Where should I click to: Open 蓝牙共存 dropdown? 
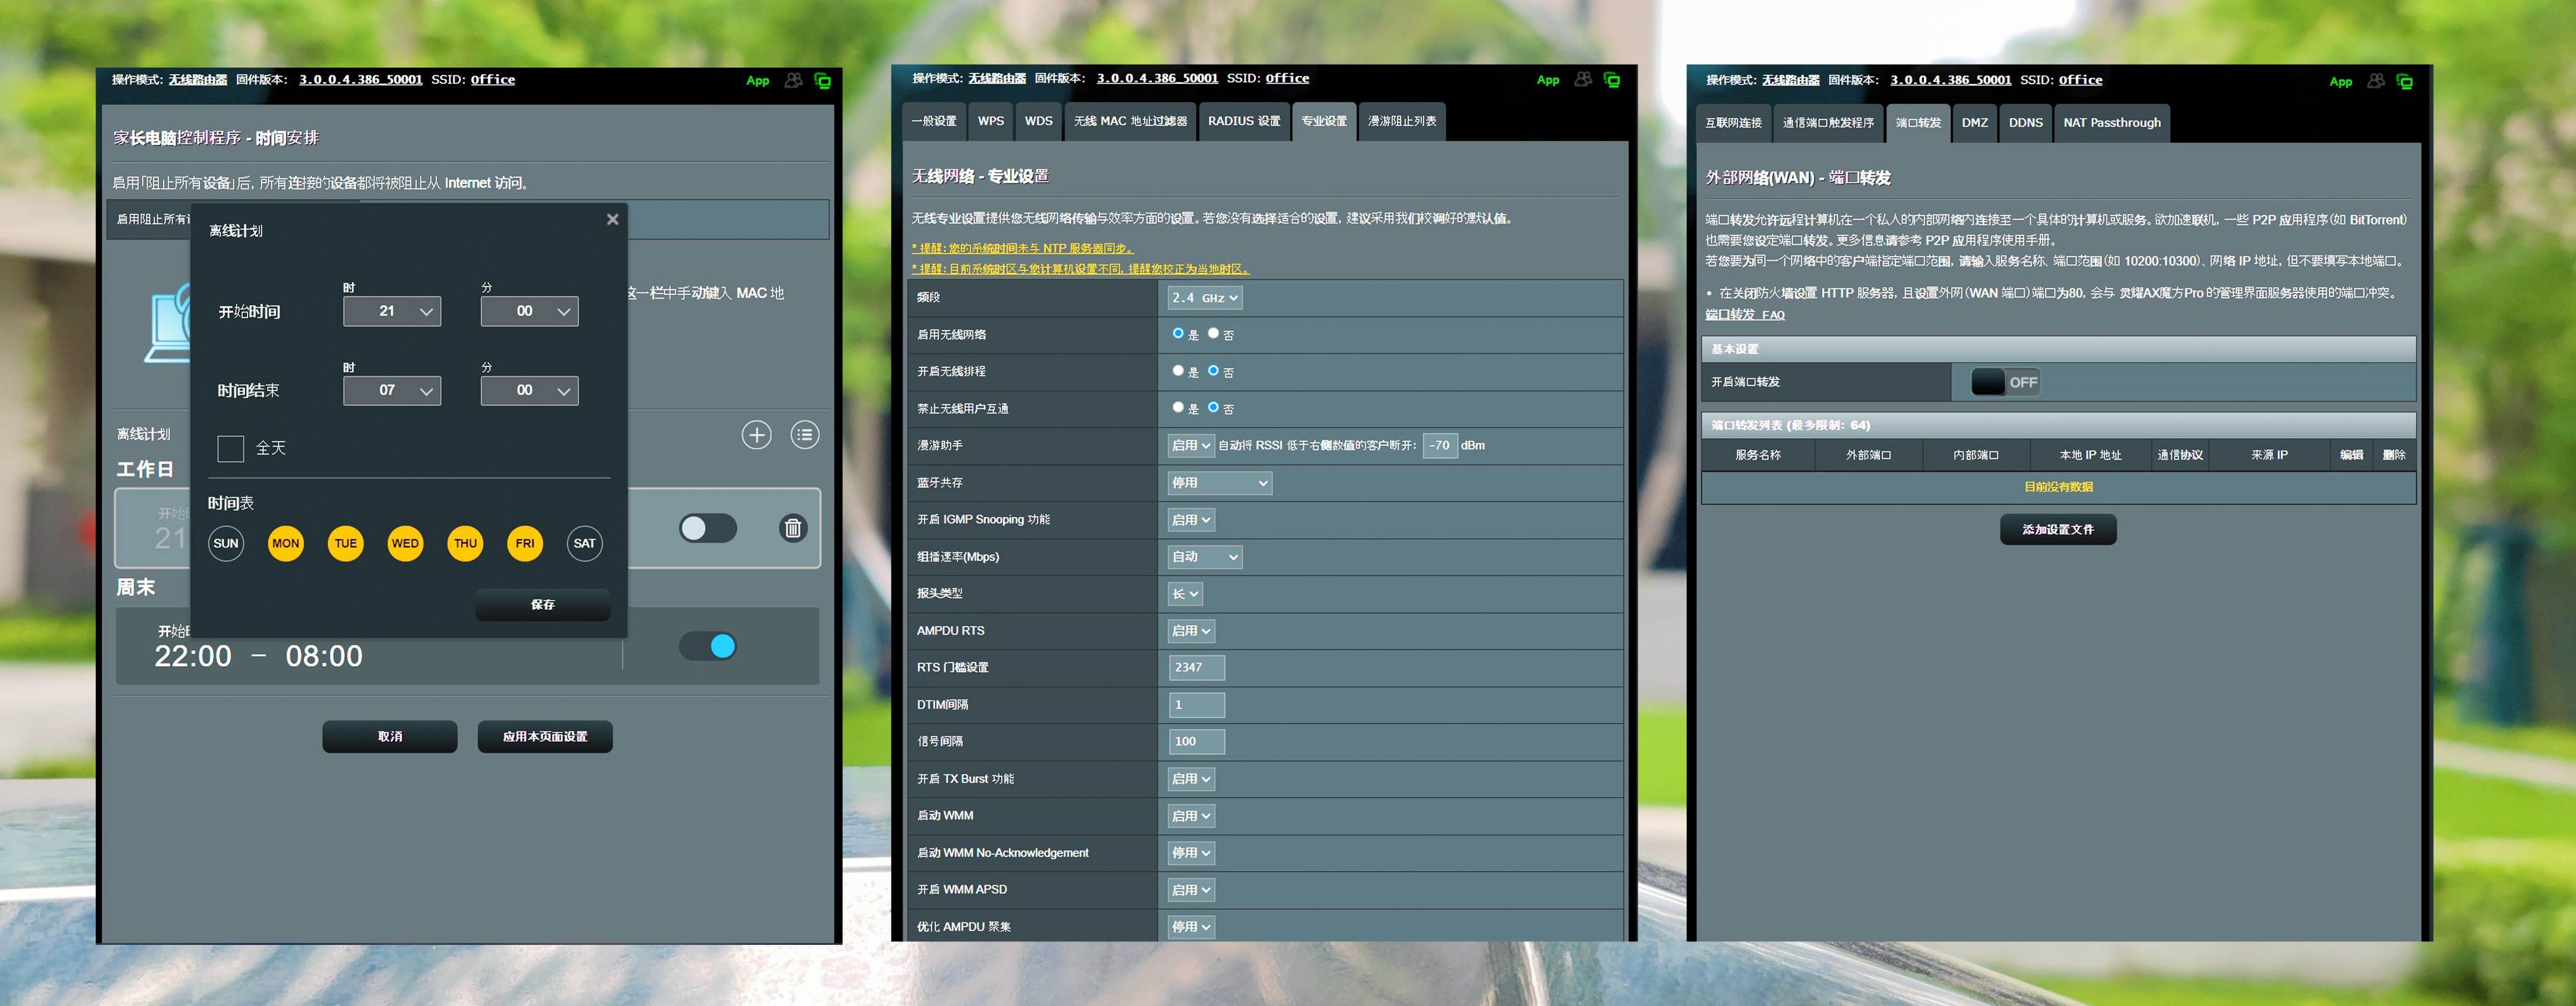(1219, 483)
